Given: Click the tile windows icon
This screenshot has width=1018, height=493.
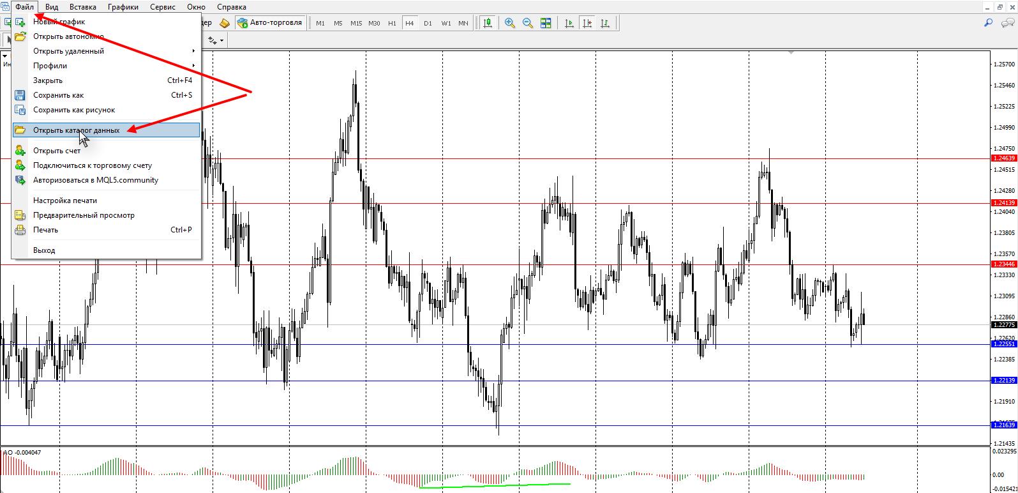Looking at the screenshot, I should (546, 23).
